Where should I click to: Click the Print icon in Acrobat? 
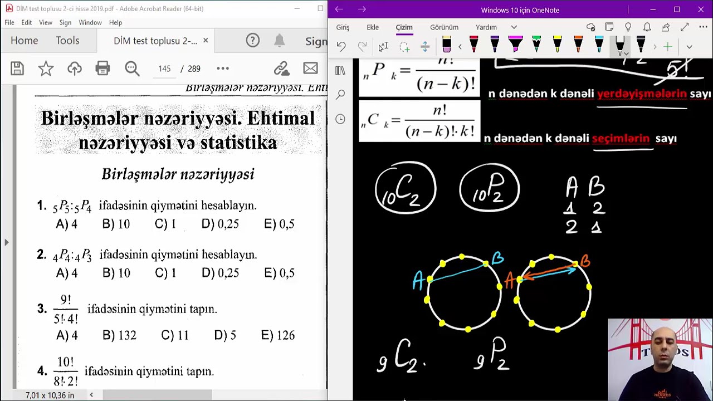[x=102, y=69]
